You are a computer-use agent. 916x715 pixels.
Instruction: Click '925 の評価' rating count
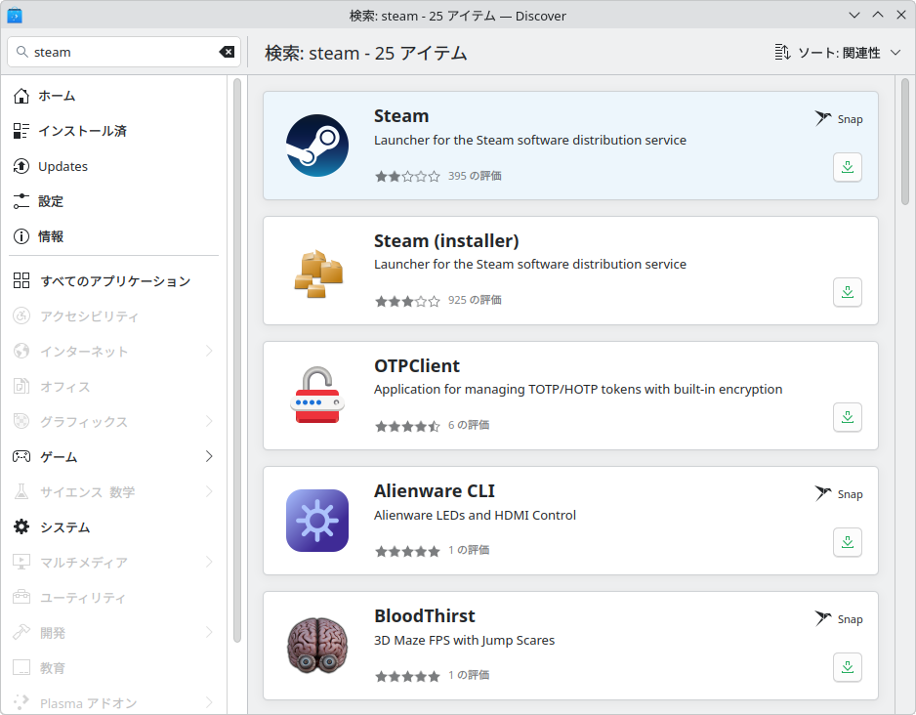coord(475,300)
